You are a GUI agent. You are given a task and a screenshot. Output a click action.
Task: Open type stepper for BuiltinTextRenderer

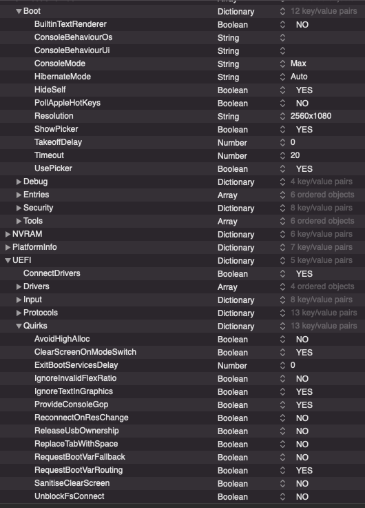click(x=282, y=25)
